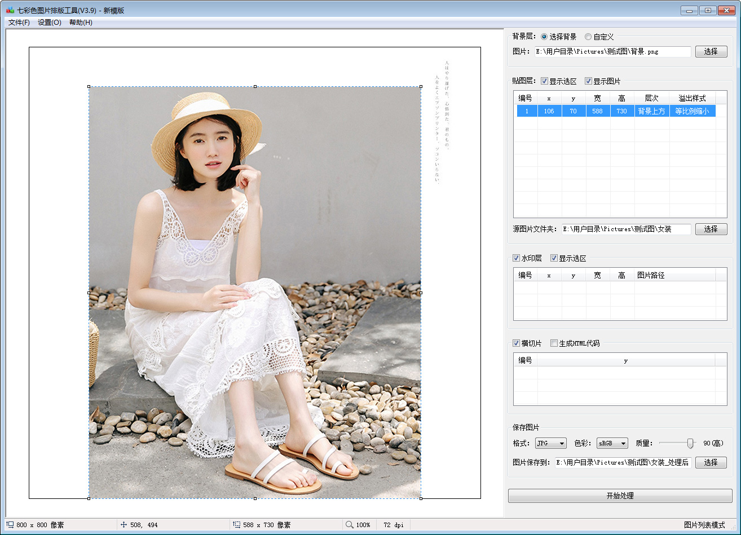The width and height of the screenshot is (741, 535).
Task: Click the 背景上方 layer cell
Action: 652,111
